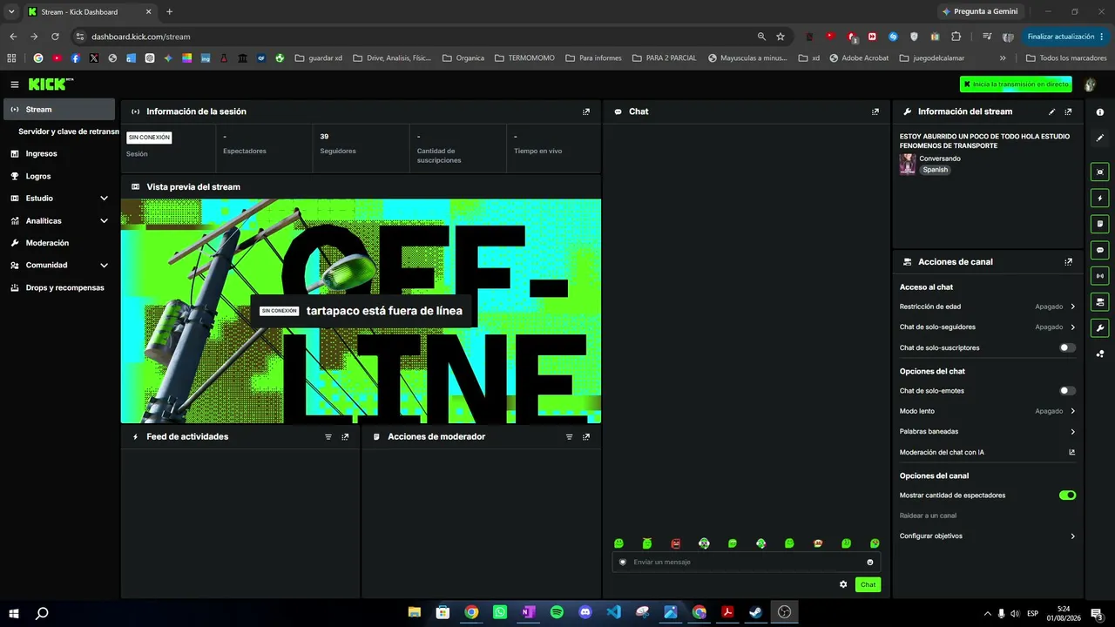This screenshot has width=1115, height=627.
Task: Open Restricción de edad options arrow
Action: 1072,307
